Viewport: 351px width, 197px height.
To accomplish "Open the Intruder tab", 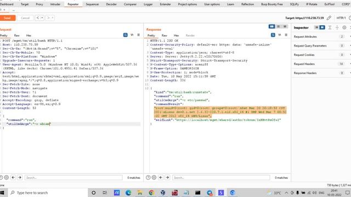I will click(55, 4).
